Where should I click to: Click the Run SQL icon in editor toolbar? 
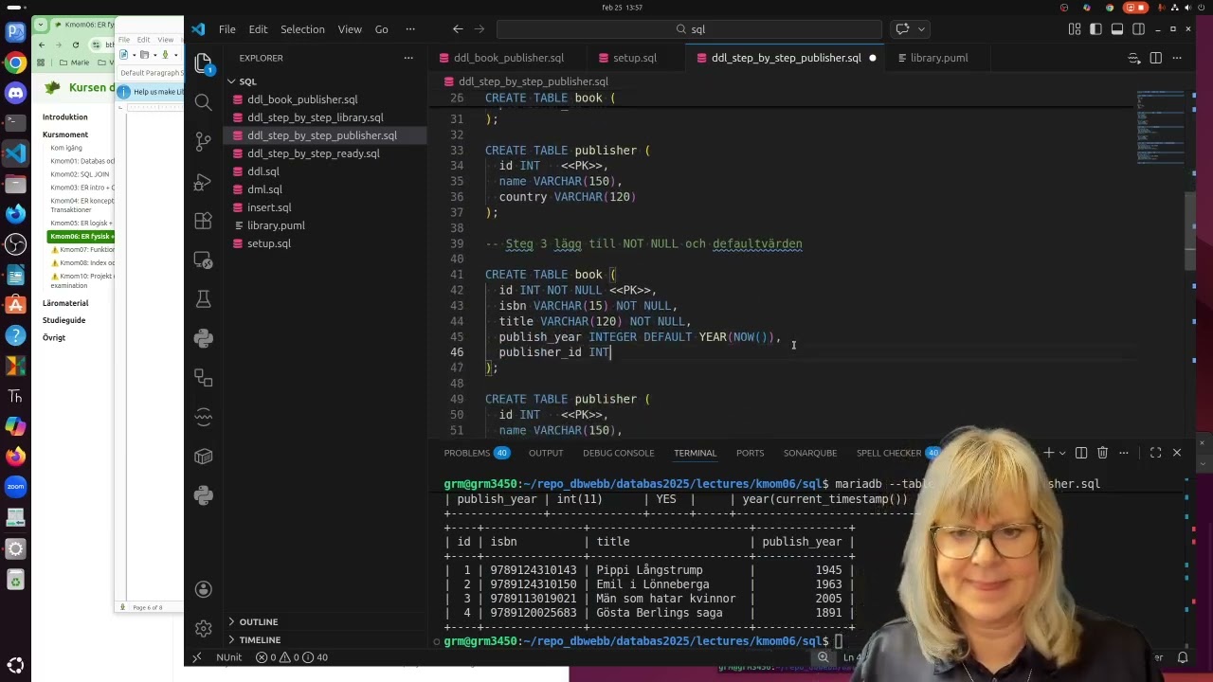coord(1133,58)
